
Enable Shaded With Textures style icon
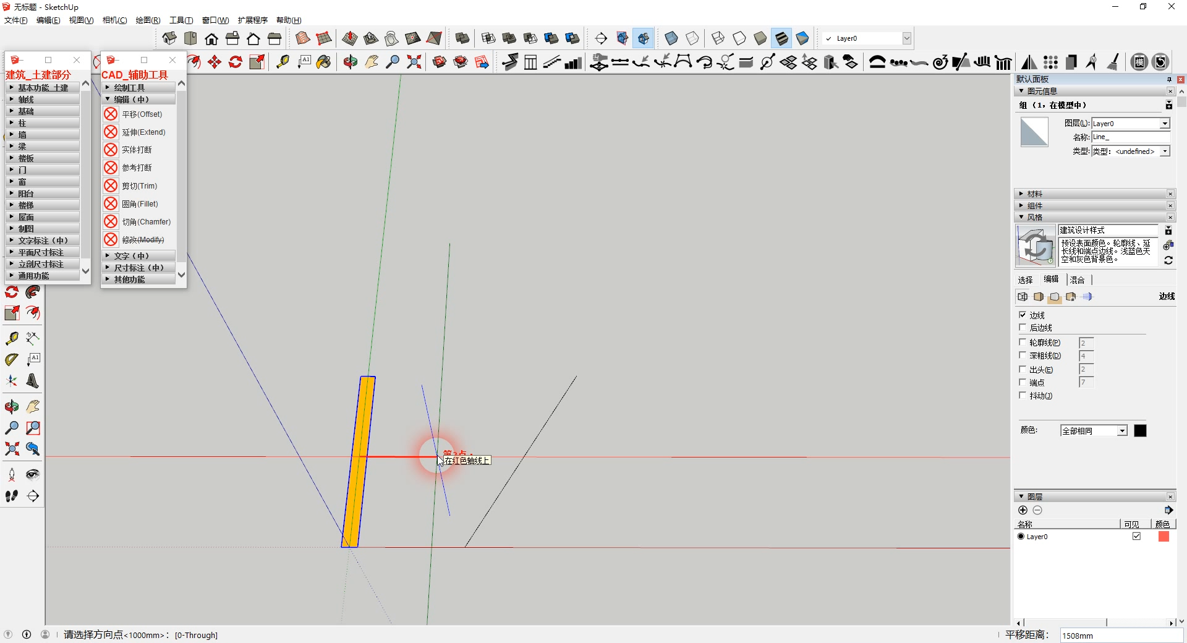pyautogui.click(x=781, y=38)
